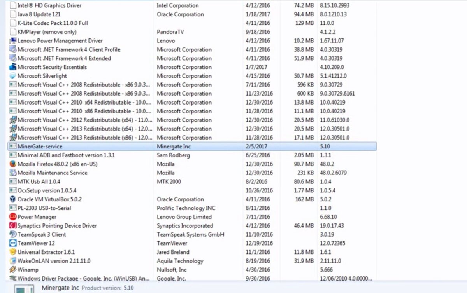Image resolution: width=467 pixels, height=293 pixels.
Task: Select Microsoft Visual C++ 2008 entry dated 11/23/2016
Action: (84, 94)
